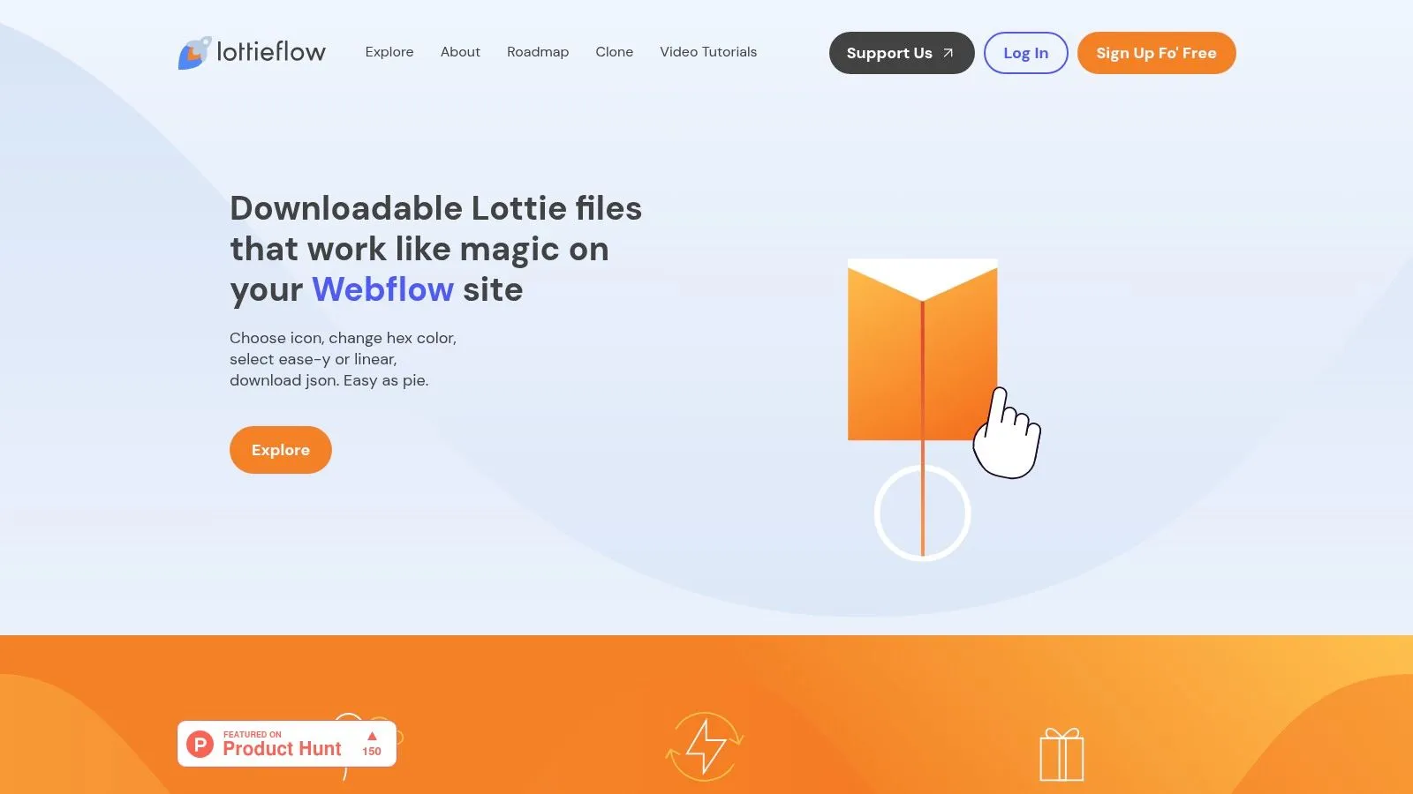
Task: Click Sign Up Fo' Free button
Action: pos(1157,53)
